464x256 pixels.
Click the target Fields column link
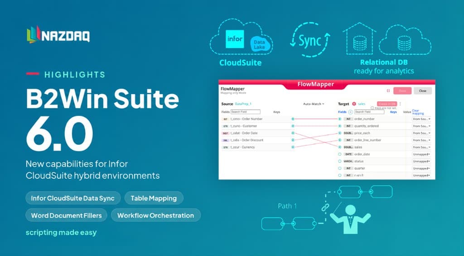[x=342, y=112]
